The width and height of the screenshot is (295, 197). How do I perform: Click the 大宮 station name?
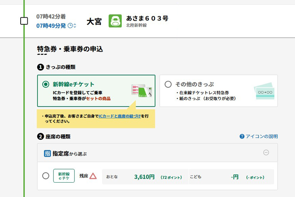click(x=94, y=21)
